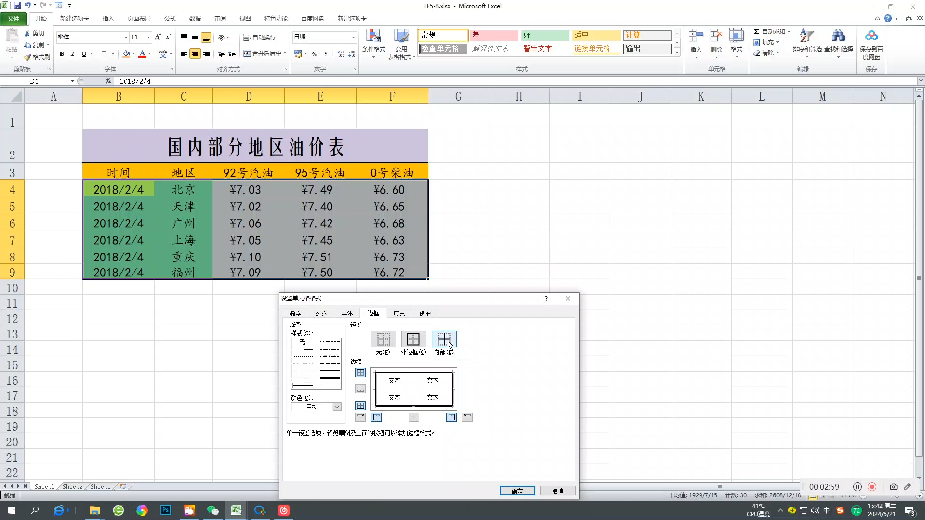
Task: Open the font name 楷体 dropdown
Action: click(126, 37)
